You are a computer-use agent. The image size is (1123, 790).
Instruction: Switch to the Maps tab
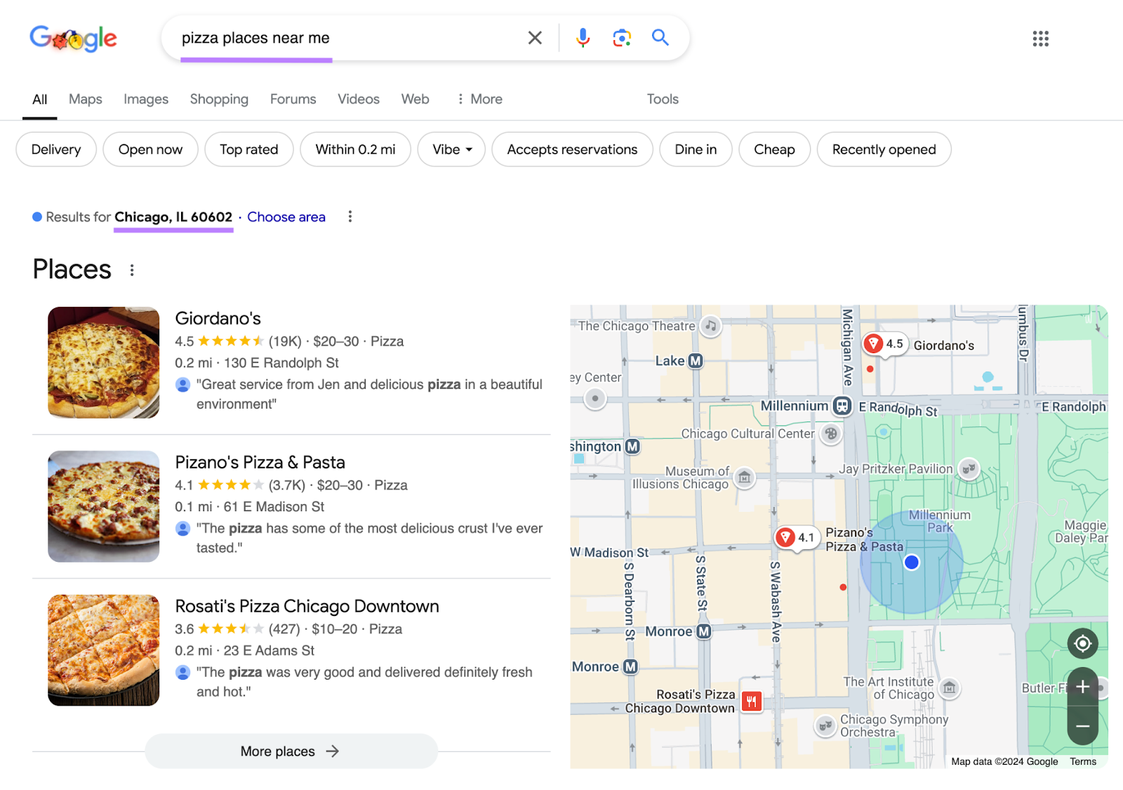(x=85, y=99)
